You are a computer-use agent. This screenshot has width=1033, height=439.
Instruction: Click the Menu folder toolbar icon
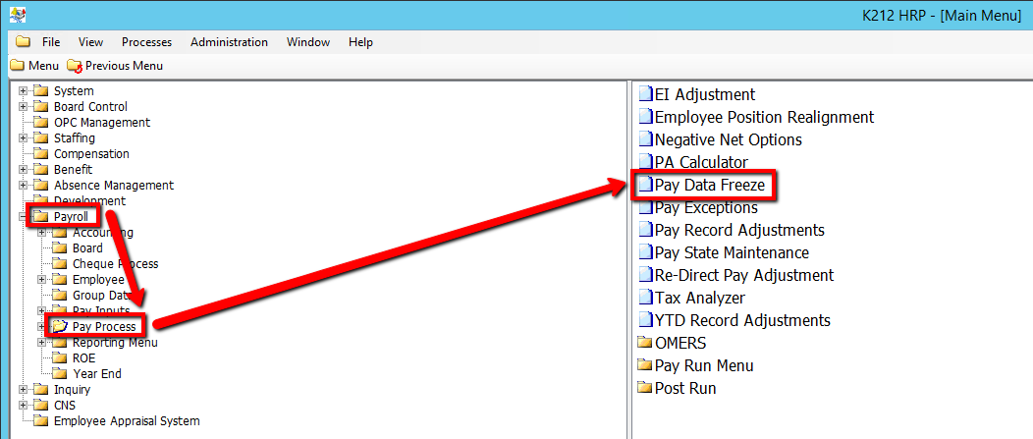pyautogui.click(x=18, y=66)
